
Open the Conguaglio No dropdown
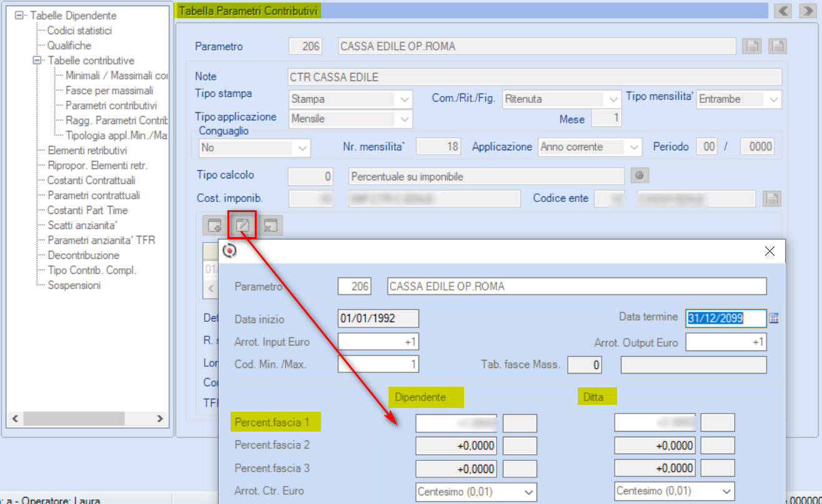click(x=303, y=148)
